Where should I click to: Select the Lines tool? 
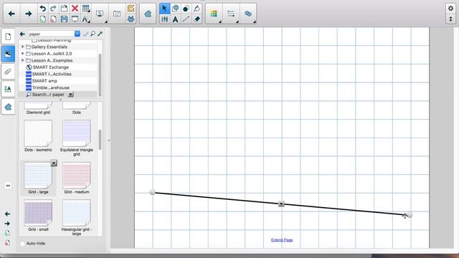pos(186,19)
